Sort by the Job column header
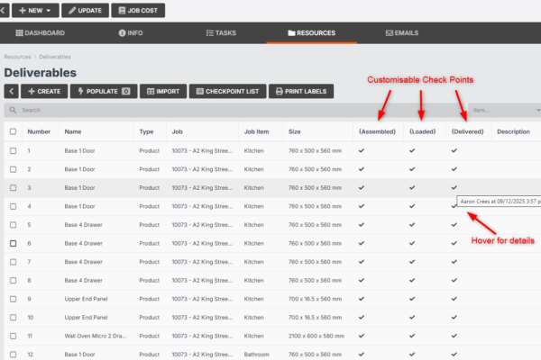This screenshot has height=360, width=541. pos(178,131)
